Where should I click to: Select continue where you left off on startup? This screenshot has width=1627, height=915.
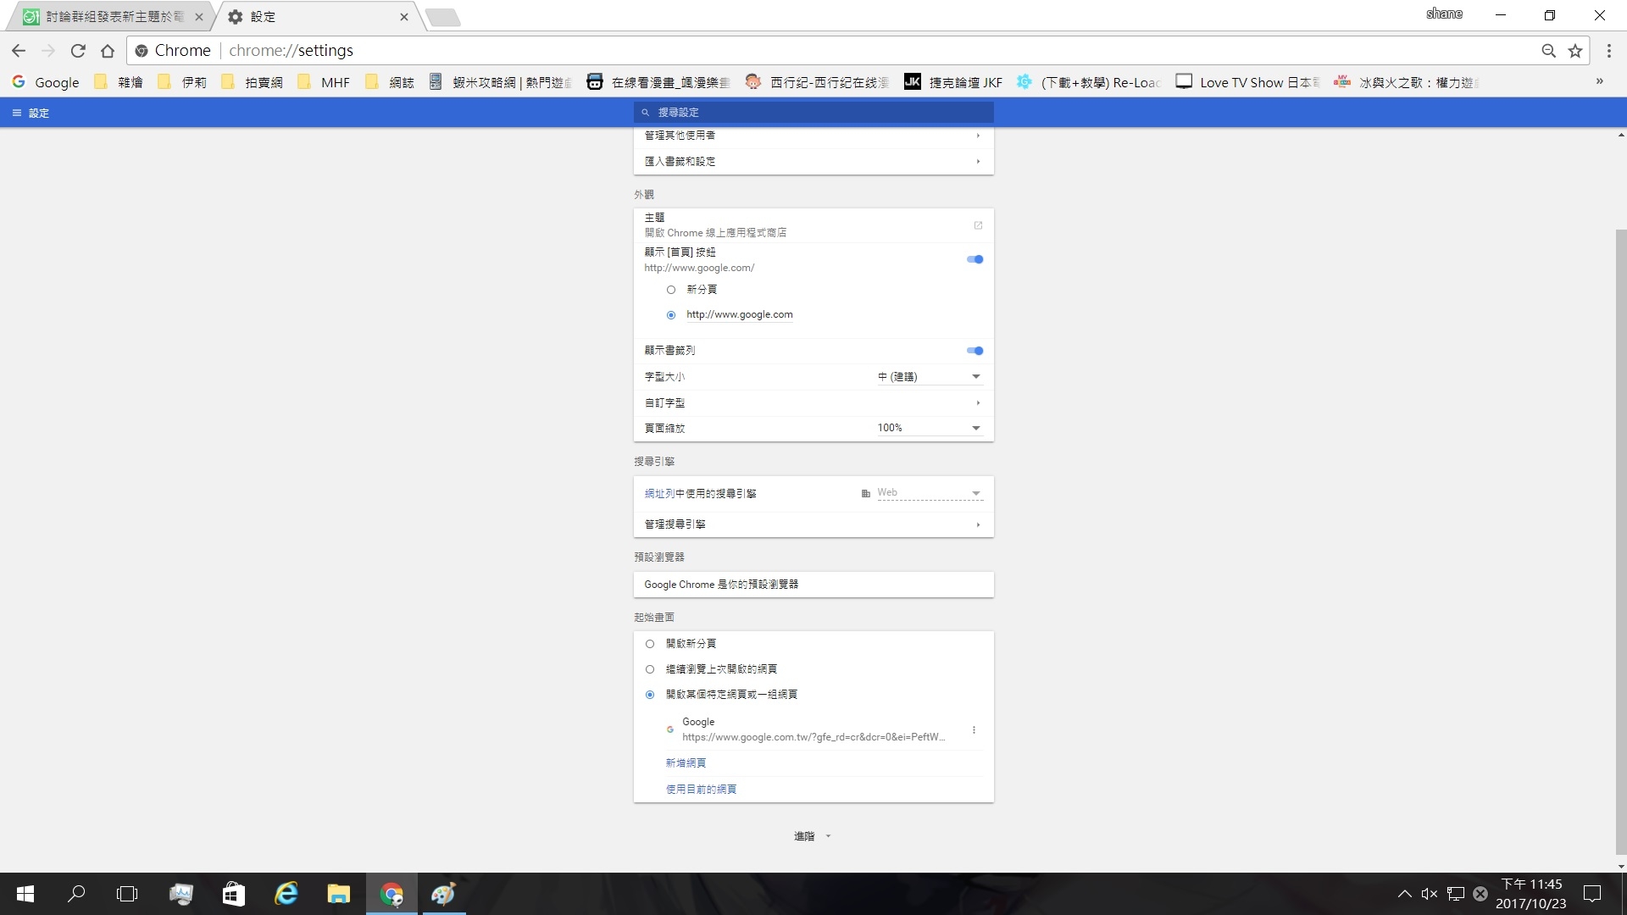coord(650,669)
